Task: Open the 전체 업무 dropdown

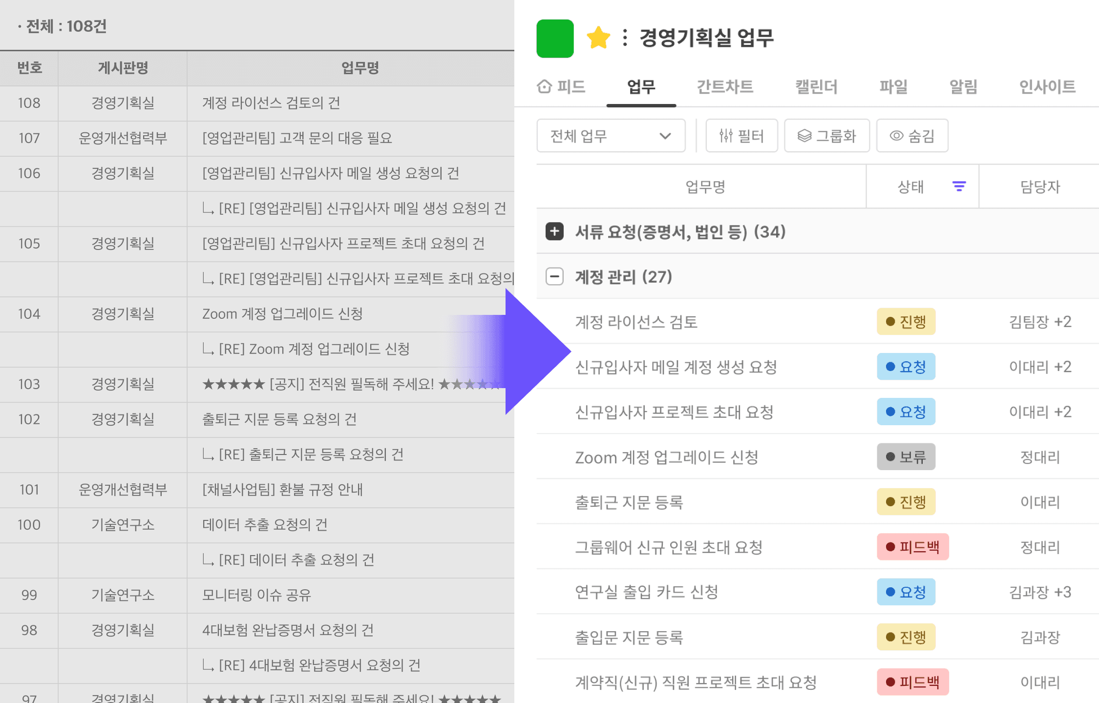Action: tap(611, 136)
